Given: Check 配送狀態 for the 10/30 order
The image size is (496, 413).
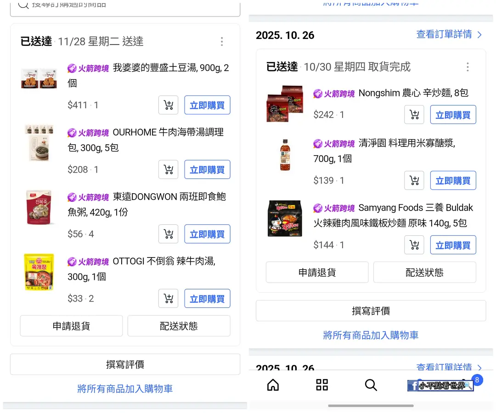Looking at the screenshot, I should 424,272.
